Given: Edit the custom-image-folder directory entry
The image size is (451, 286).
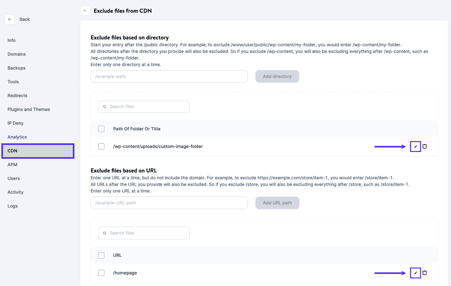Looking at the screenshot, I should pos(416,147).
